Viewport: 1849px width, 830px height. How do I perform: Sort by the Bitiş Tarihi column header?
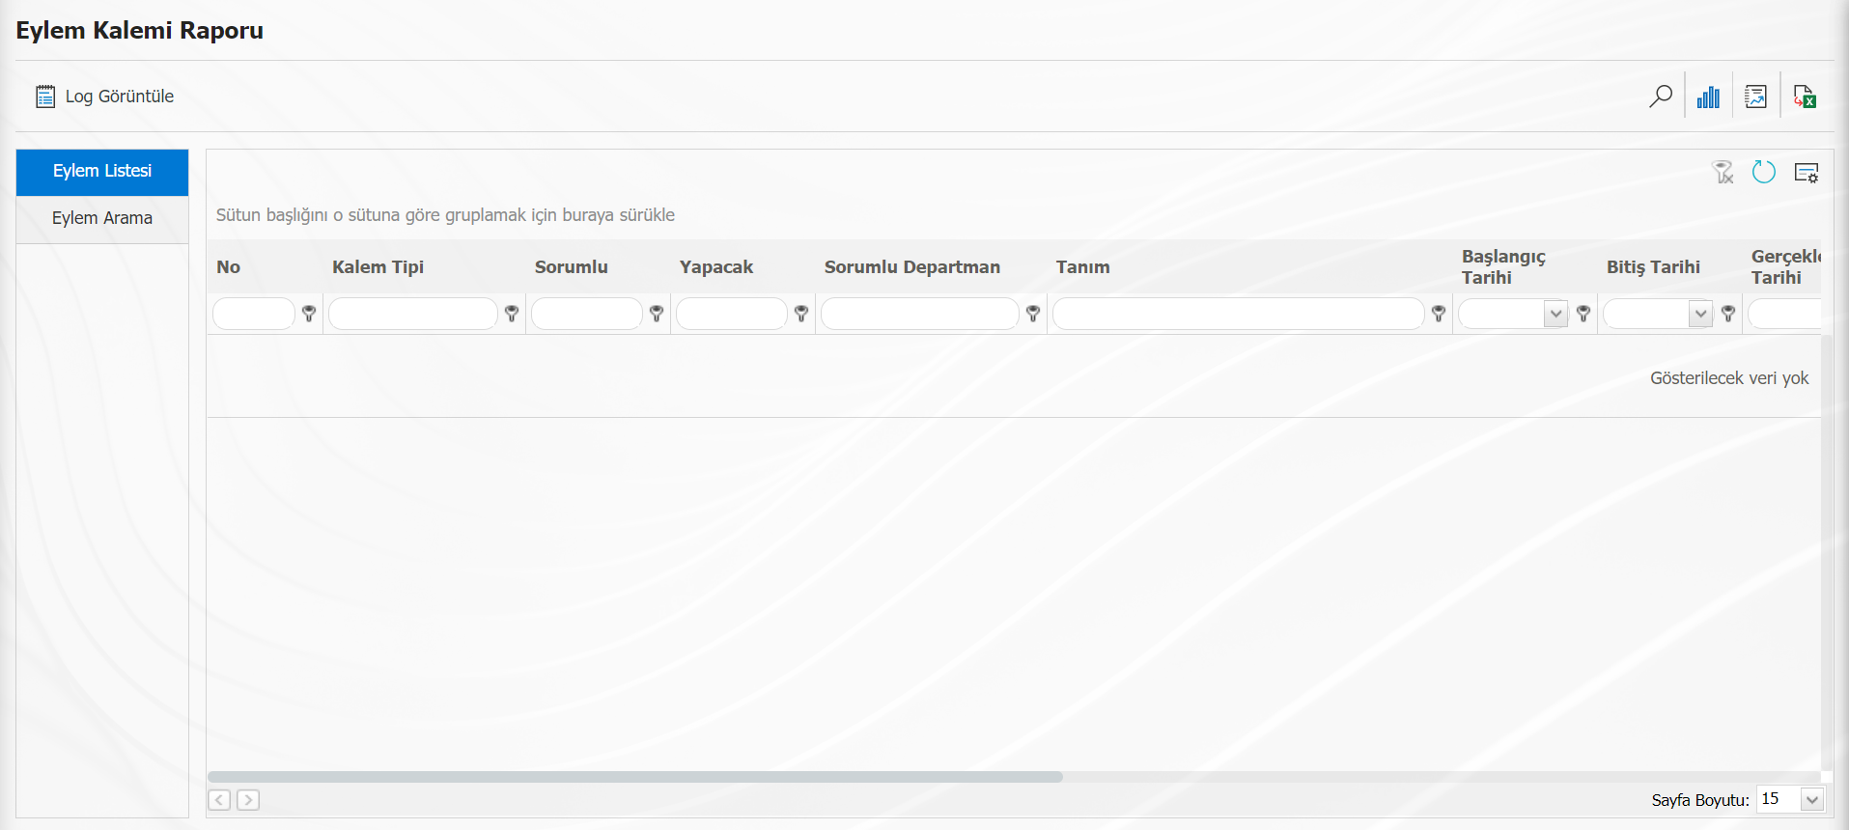1653,267
